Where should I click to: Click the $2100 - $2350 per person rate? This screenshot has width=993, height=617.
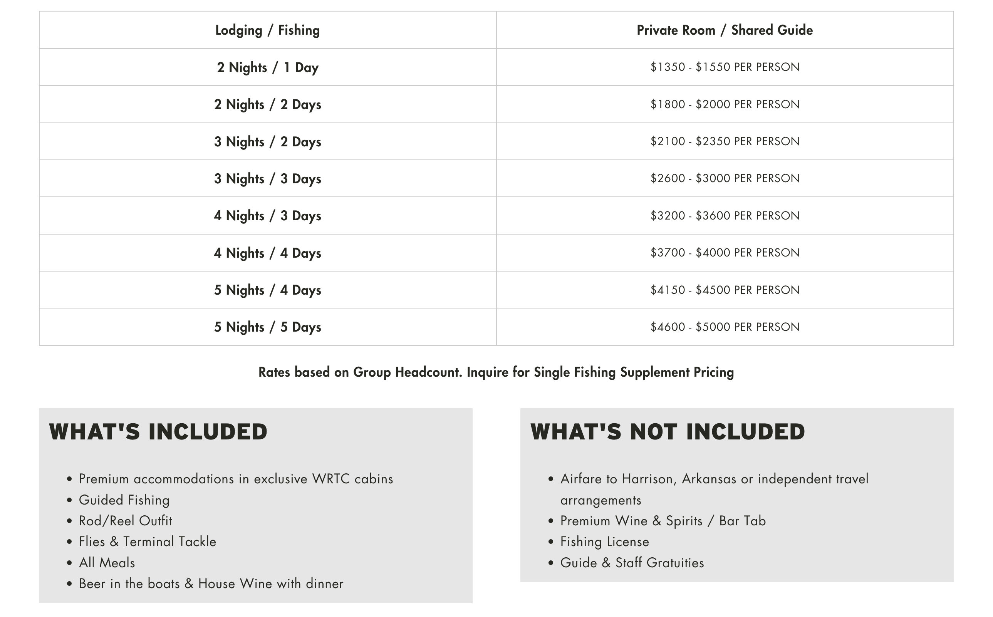click(x=725, y=141)
